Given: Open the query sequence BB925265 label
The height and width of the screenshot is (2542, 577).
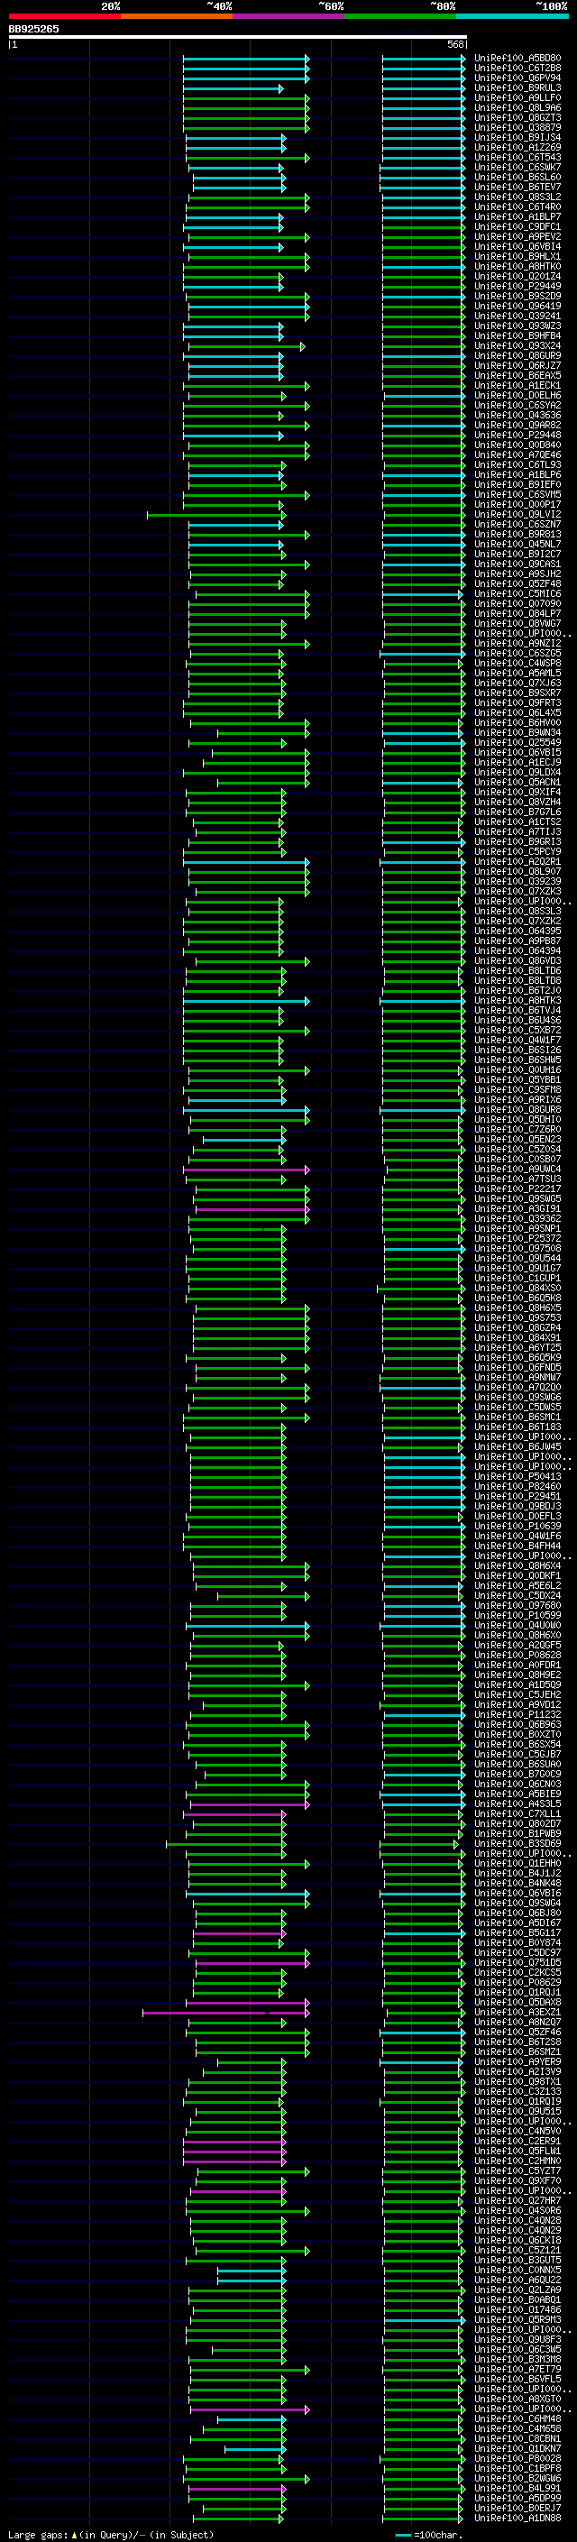Looking at the screenshot, I should [x=33, y=29].
